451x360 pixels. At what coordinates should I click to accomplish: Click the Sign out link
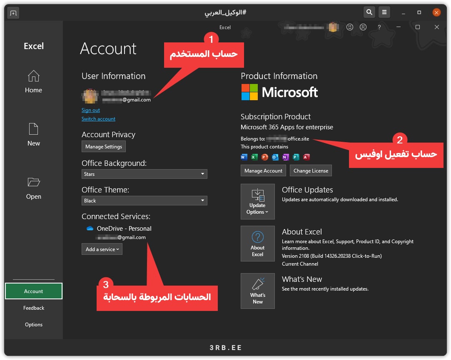(x=91, y=110)
